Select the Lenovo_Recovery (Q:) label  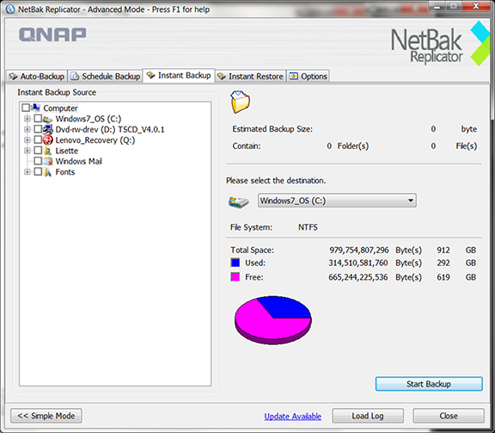coord(95,140)
